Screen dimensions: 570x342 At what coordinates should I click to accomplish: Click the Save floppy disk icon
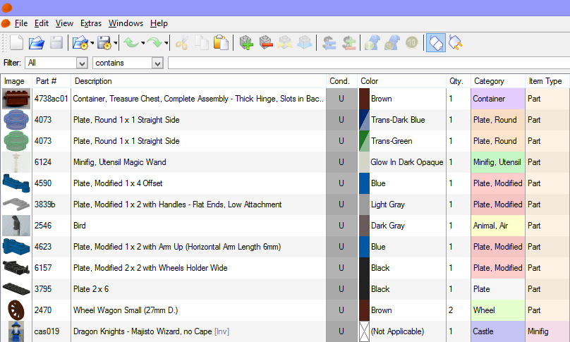(56, 43)
